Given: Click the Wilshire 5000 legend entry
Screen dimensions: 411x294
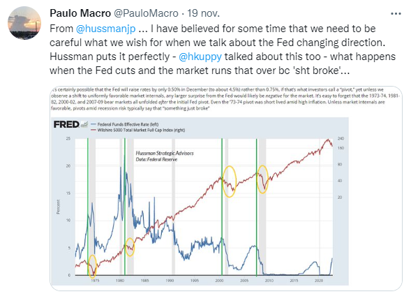Looking at the screenshot, I should [x=138, y=130].
